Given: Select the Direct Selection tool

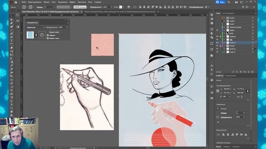Looking at the screenshot, I should [12, 19].
